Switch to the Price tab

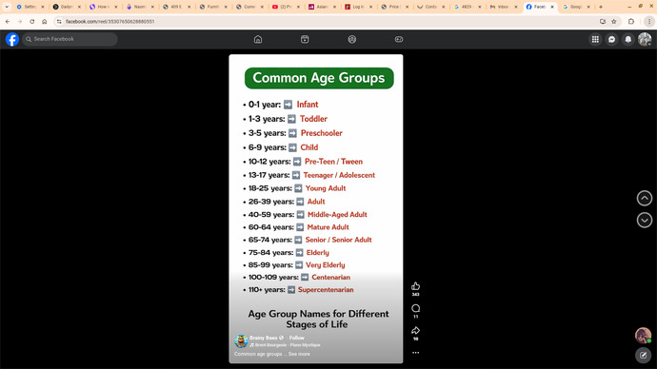point(394,7)
